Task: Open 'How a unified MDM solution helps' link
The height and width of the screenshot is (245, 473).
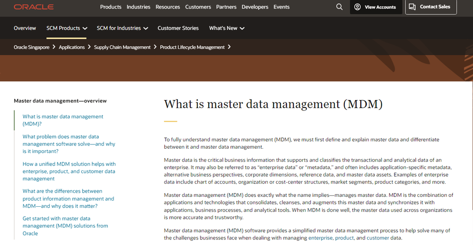Action: pos(69,171)
